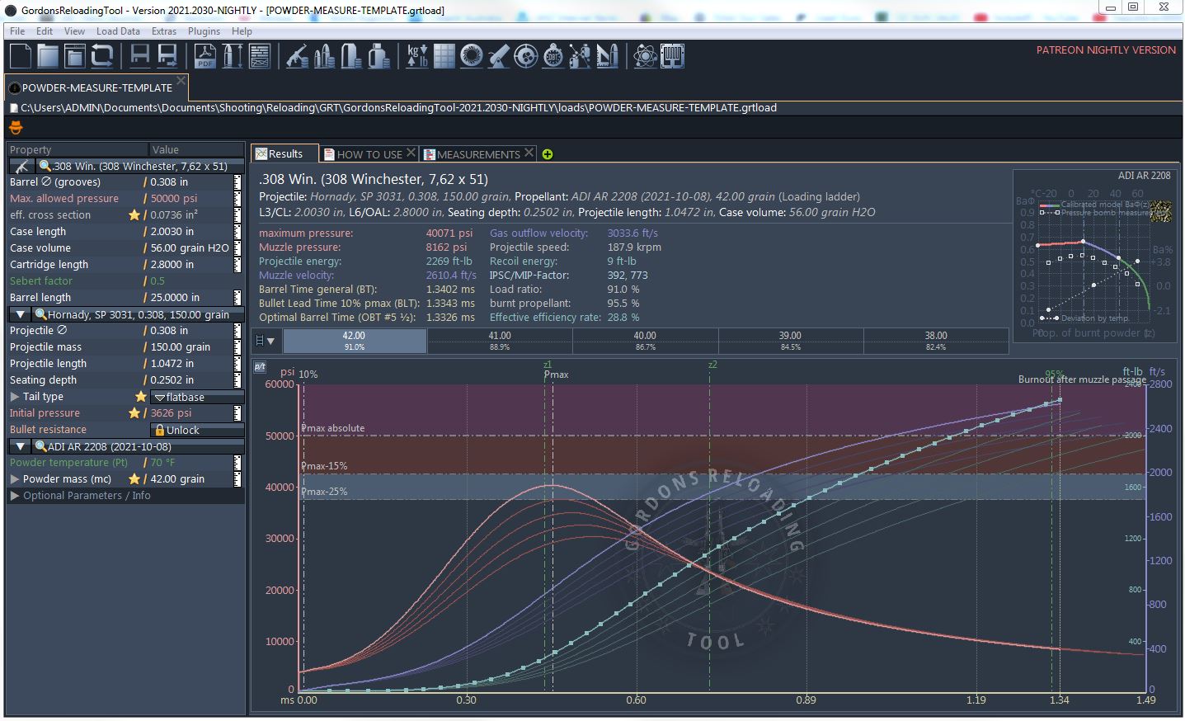1185x721 pixels.
Task: Switch units with kg/lb icon
Action: (416, 56)
